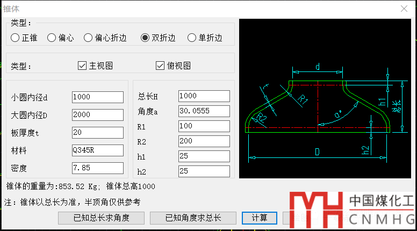Select the 偏心 cone type option
The width and height of the screenshot is (417, 231).
coord(52,38)
